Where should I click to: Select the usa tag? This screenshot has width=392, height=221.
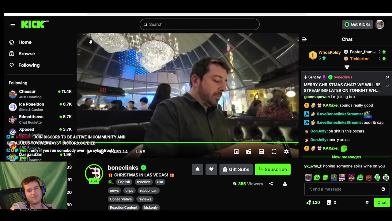click(160, 182)
